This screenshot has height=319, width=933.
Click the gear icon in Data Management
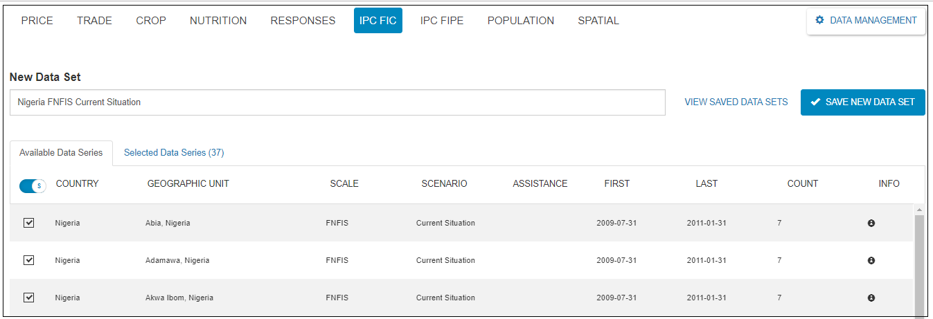(x=820, y=20)
